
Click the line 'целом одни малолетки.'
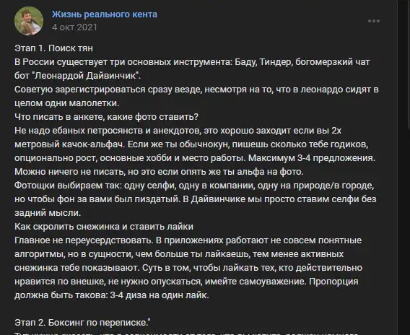click(66, 103)
